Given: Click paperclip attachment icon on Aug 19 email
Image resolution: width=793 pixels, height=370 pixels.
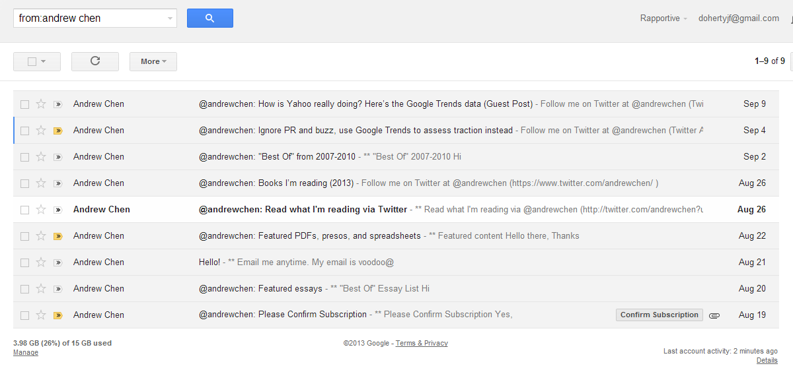Looking at the screenshot, I should [x=714, y=315].
